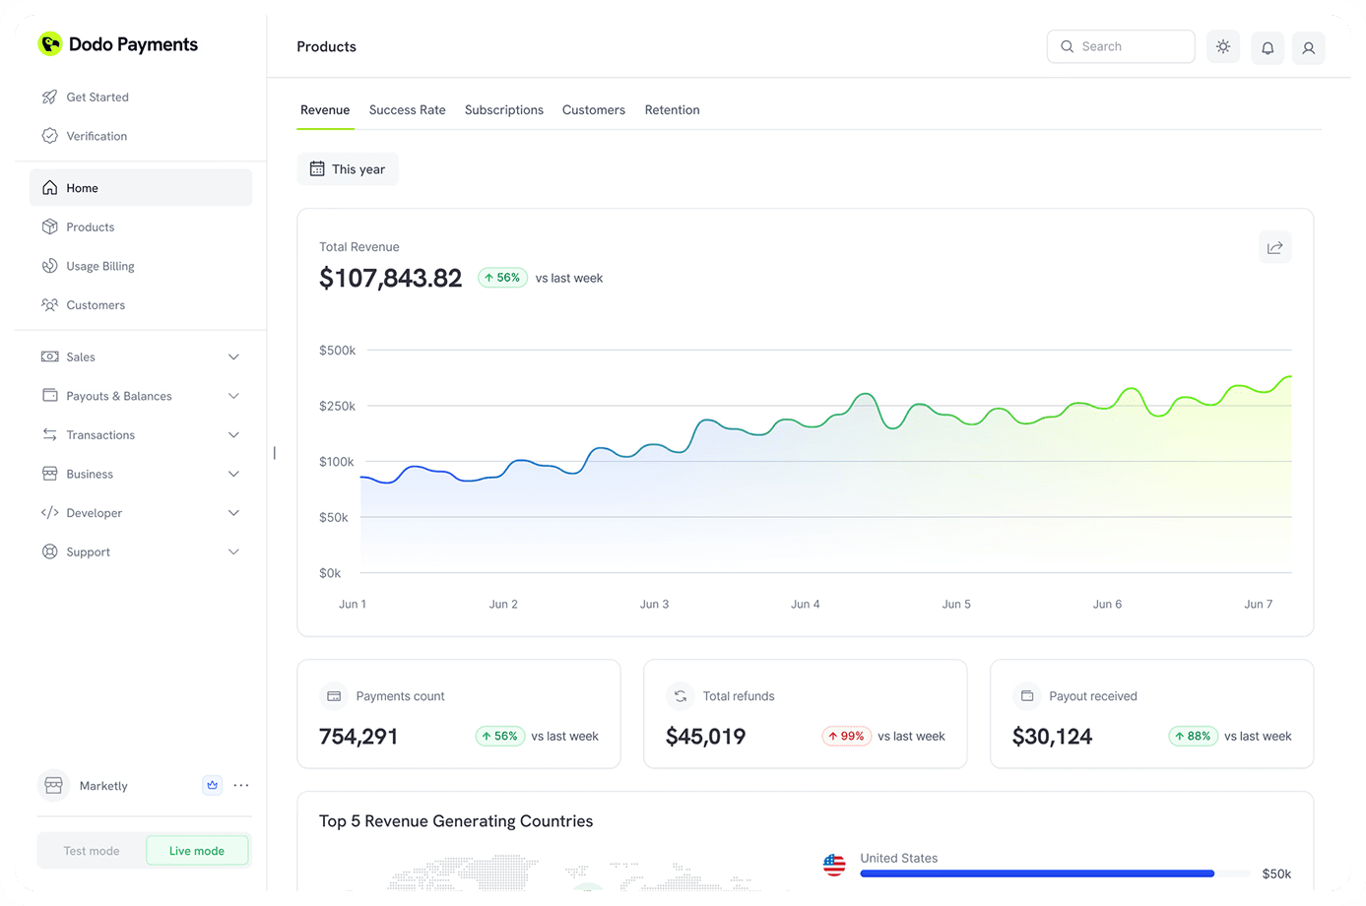Click the Total refunds circular arrows icon
Image resolution: width=1366 pixels, height=906 pixels.
(681, 696)
